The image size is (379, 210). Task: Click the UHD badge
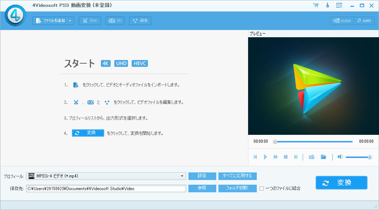(121, 63)
